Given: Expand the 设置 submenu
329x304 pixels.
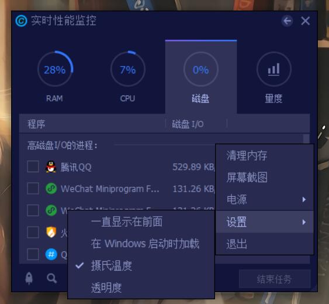Looking at the screenshot, I should [x=265, y=222].
